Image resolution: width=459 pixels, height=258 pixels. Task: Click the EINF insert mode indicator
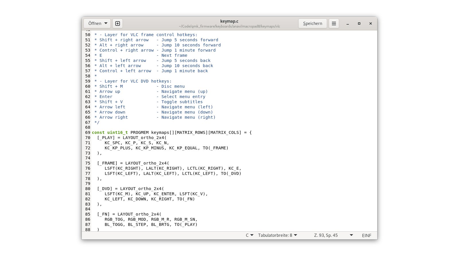point(367,235)
